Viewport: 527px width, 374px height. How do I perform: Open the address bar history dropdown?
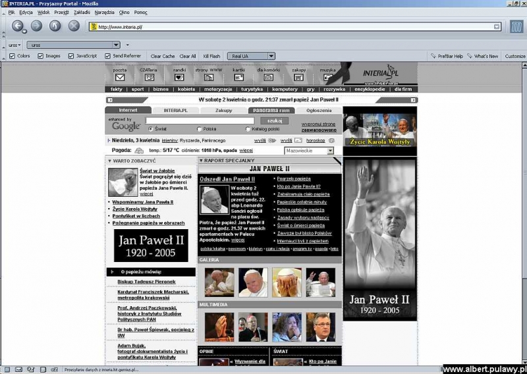point(497,27)
